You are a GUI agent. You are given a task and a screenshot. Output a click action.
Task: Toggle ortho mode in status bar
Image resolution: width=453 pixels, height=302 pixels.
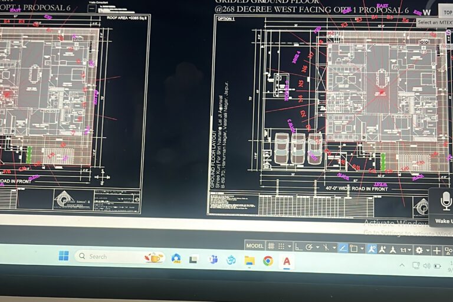pyautogui.click(x=299, y=247)
